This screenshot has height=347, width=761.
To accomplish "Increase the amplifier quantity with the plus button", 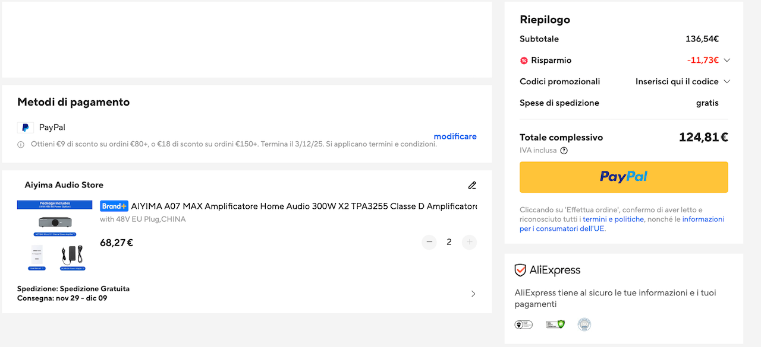I will 469,242.
